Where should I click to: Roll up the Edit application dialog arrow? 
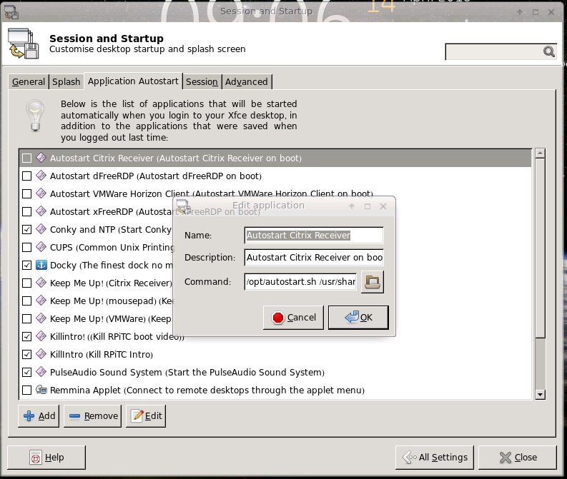352,206
